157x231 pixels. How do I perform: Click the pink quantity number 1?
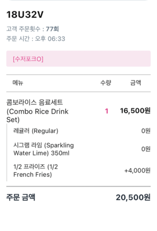point(107,111)
